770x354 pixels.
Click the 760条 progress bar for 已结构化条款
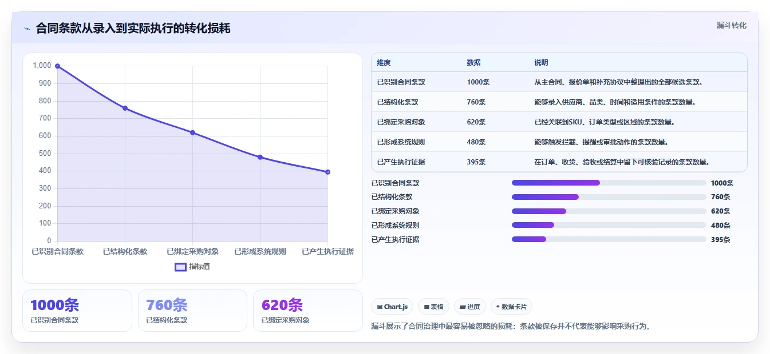(609, 197)
